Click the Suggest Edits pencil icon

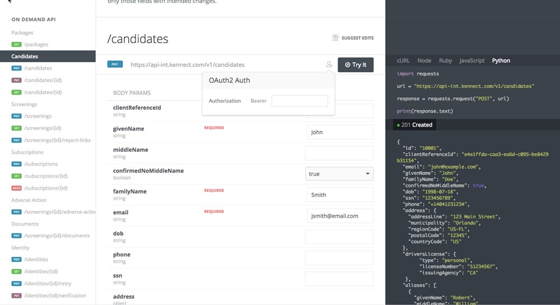pyautogui.click(x=335, y=38)
